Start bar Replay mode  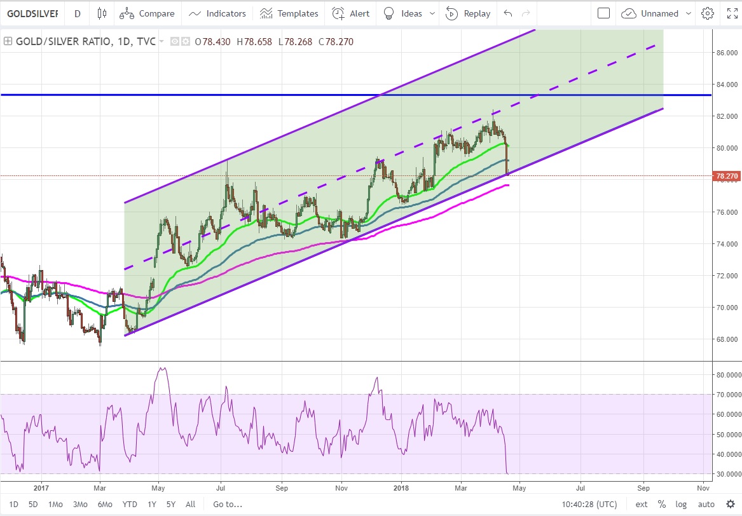point(468,14)
